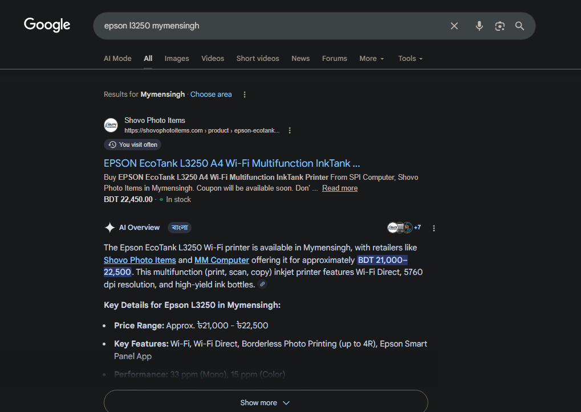Start voice search with microphone
The image size is (581, 412).
click(x=479, y=26)
